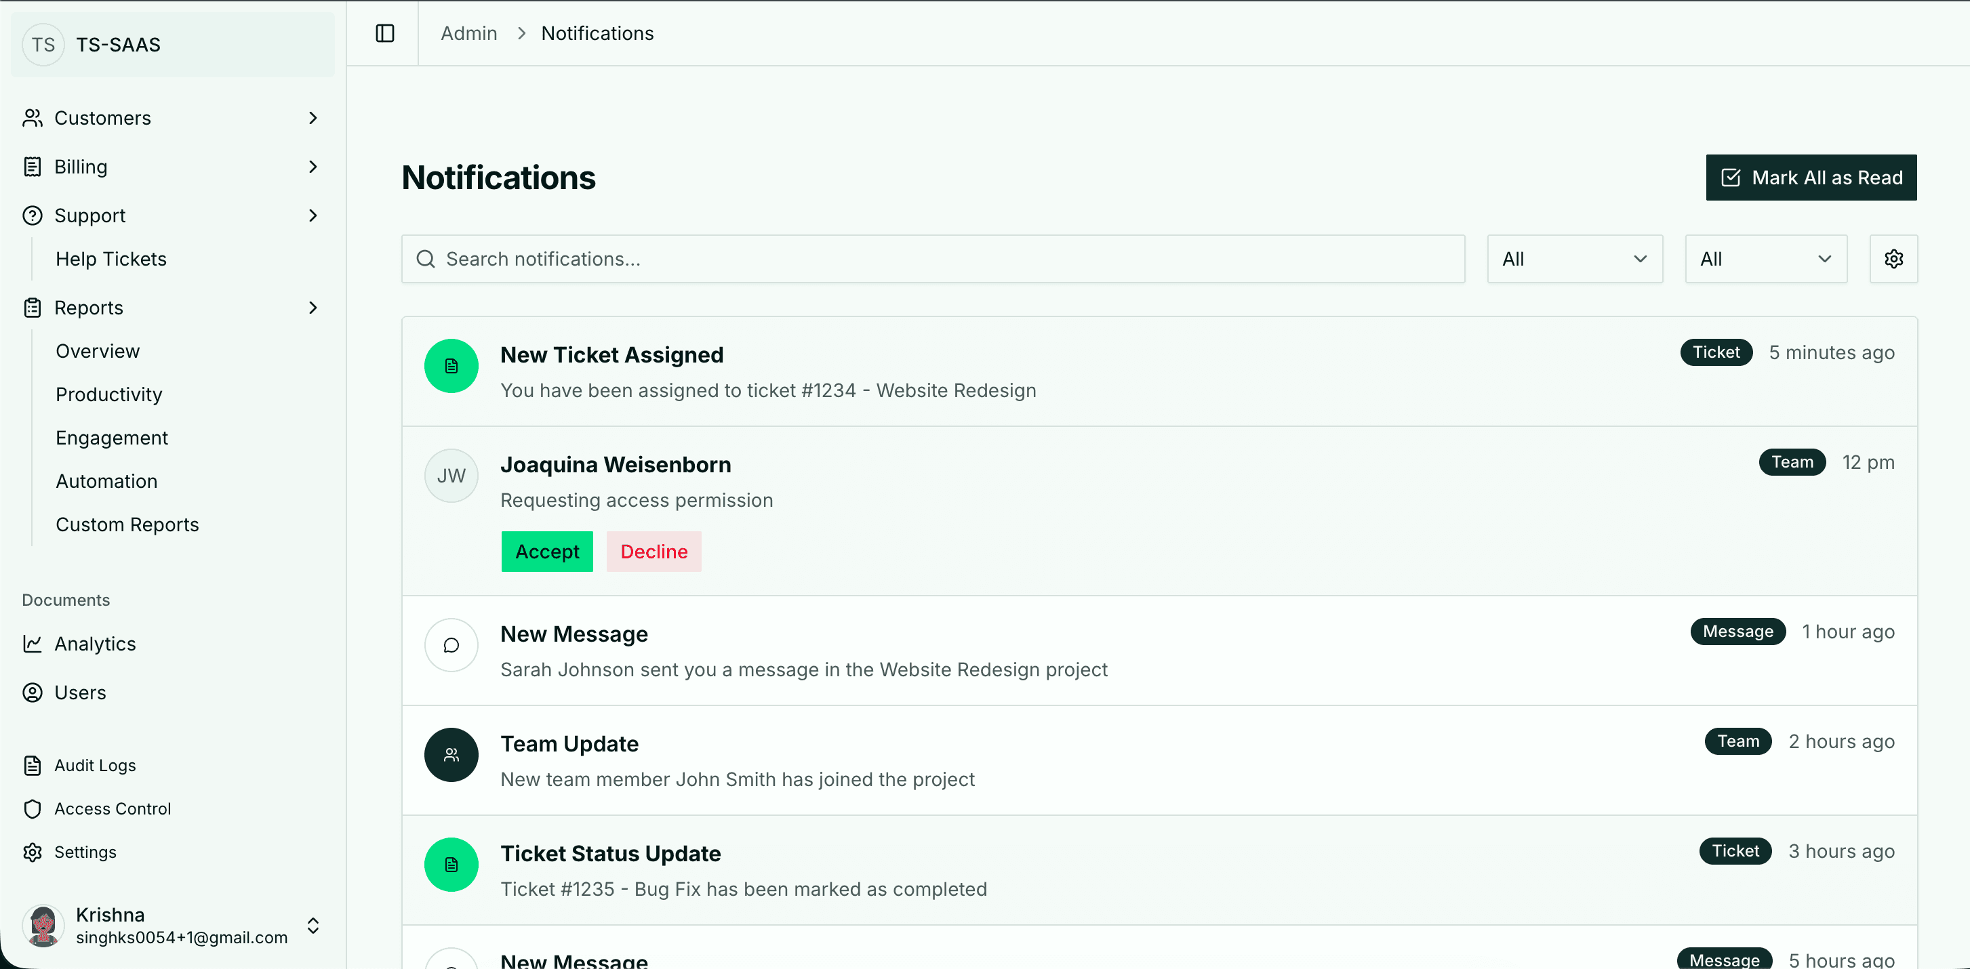Click the Reports clipboard icon
The image size is (1970, 969).
click(32, 308)
